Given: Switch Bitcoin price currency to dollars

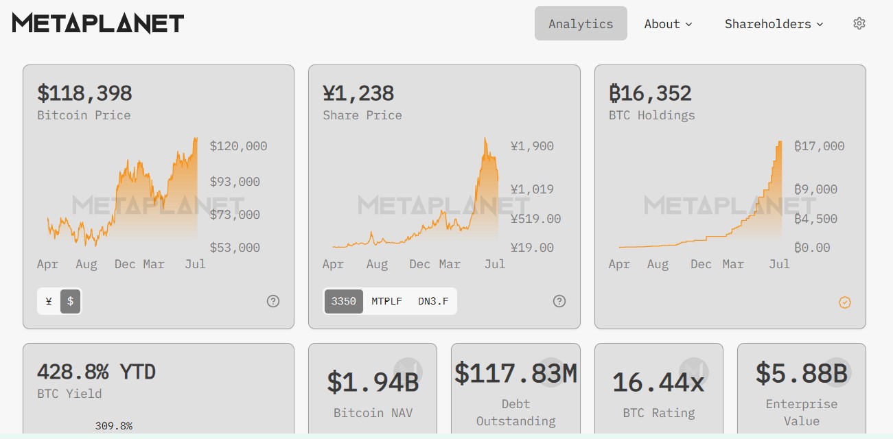Looking at the screenshot, I should tap(70, 301).
